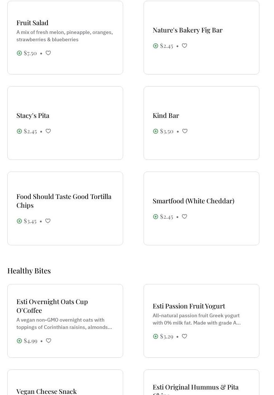
Task: Add Kind Bar to the order
Action: click(x=156, y=131)
